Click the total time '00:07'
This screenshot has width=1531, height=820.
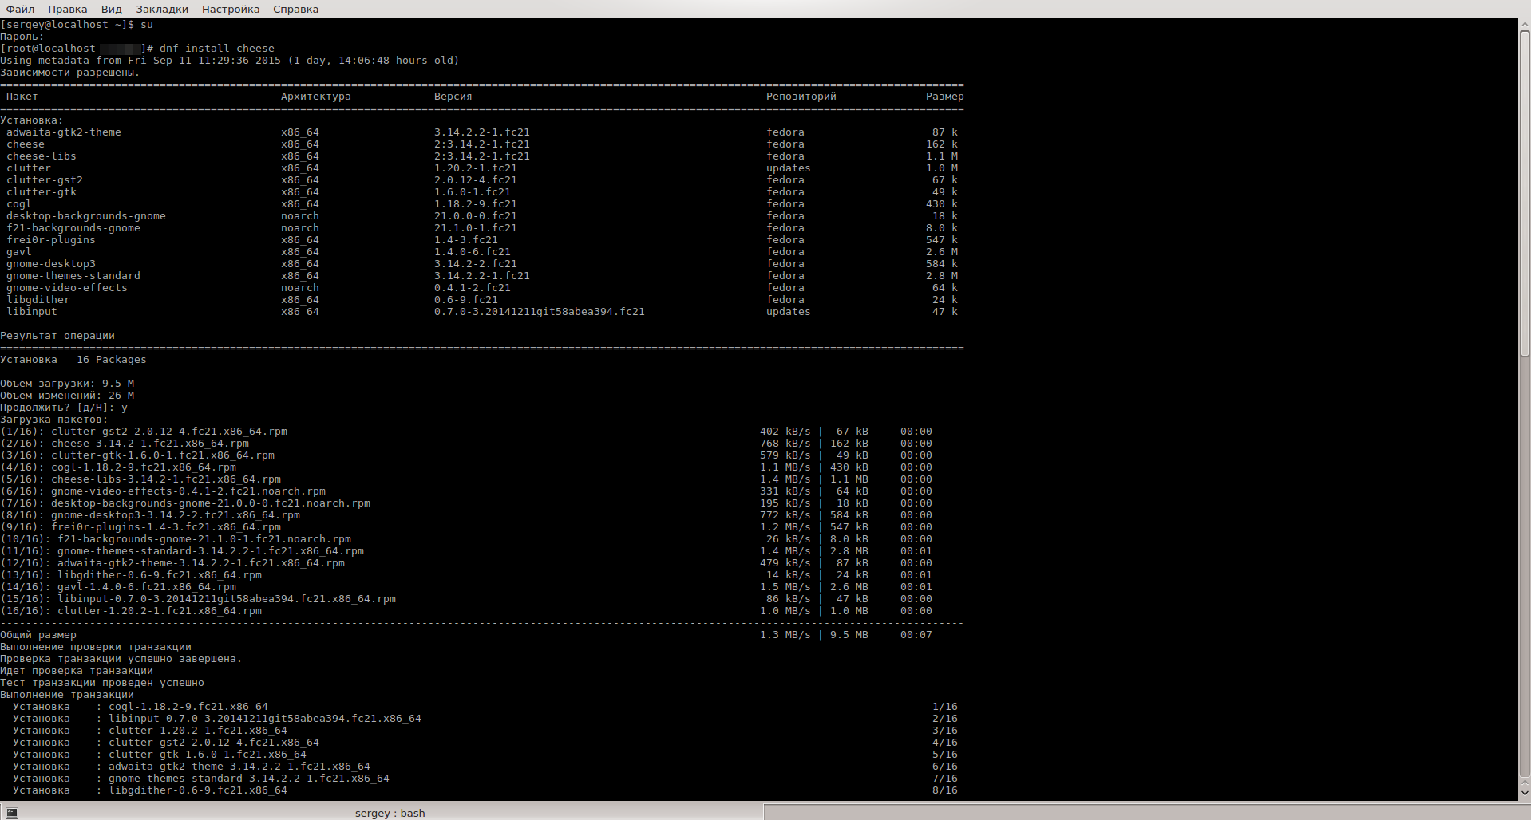pyautogui.click(x=916, y=635)
